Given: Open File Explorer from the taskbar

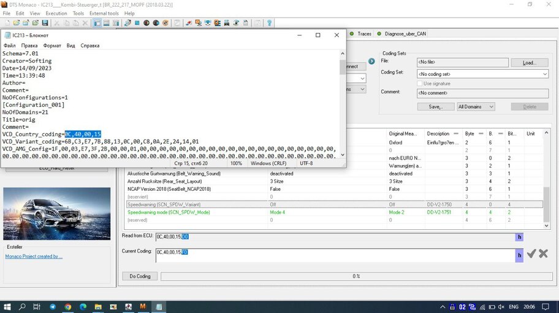Looking at the screenshot, I should tap(98, 307).
